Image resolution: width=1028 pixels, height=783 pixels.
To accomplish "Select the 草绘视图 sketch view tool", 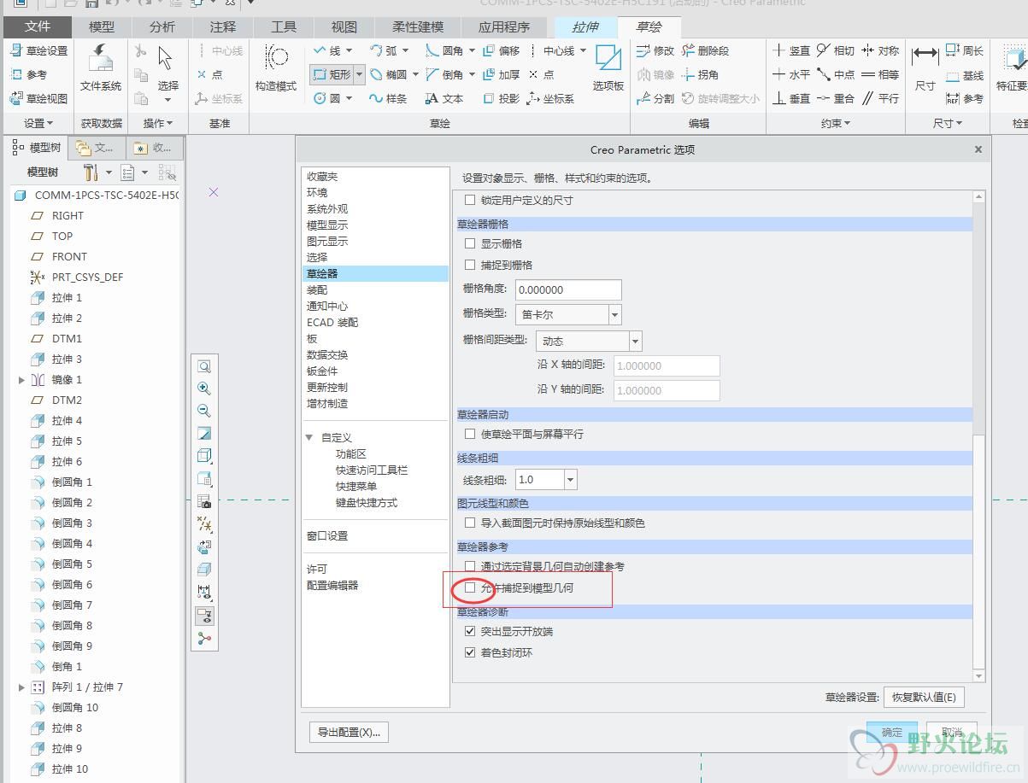I will [39, 98].
